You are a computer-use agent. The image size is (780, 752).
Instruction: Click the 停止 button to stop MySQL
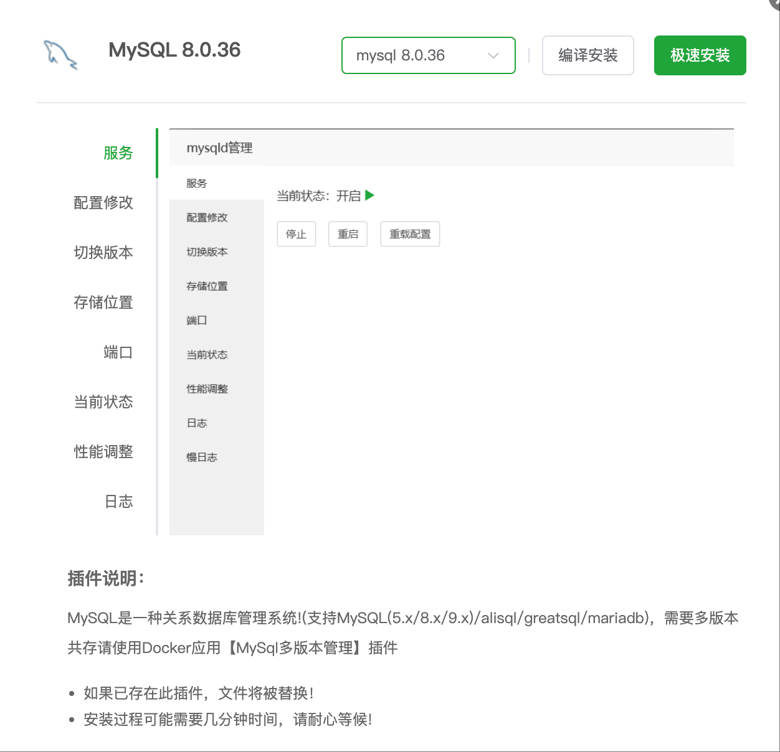296,233
